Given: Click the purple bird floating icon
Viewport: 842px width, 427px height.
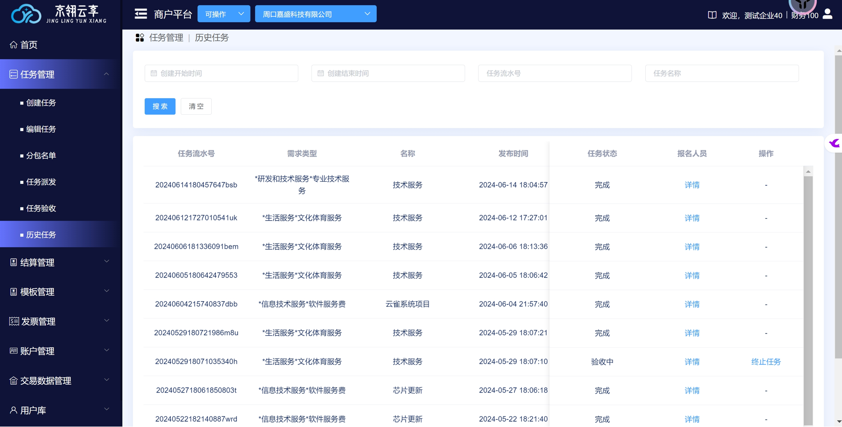Looking at the screenshot, I should [834, 143].
